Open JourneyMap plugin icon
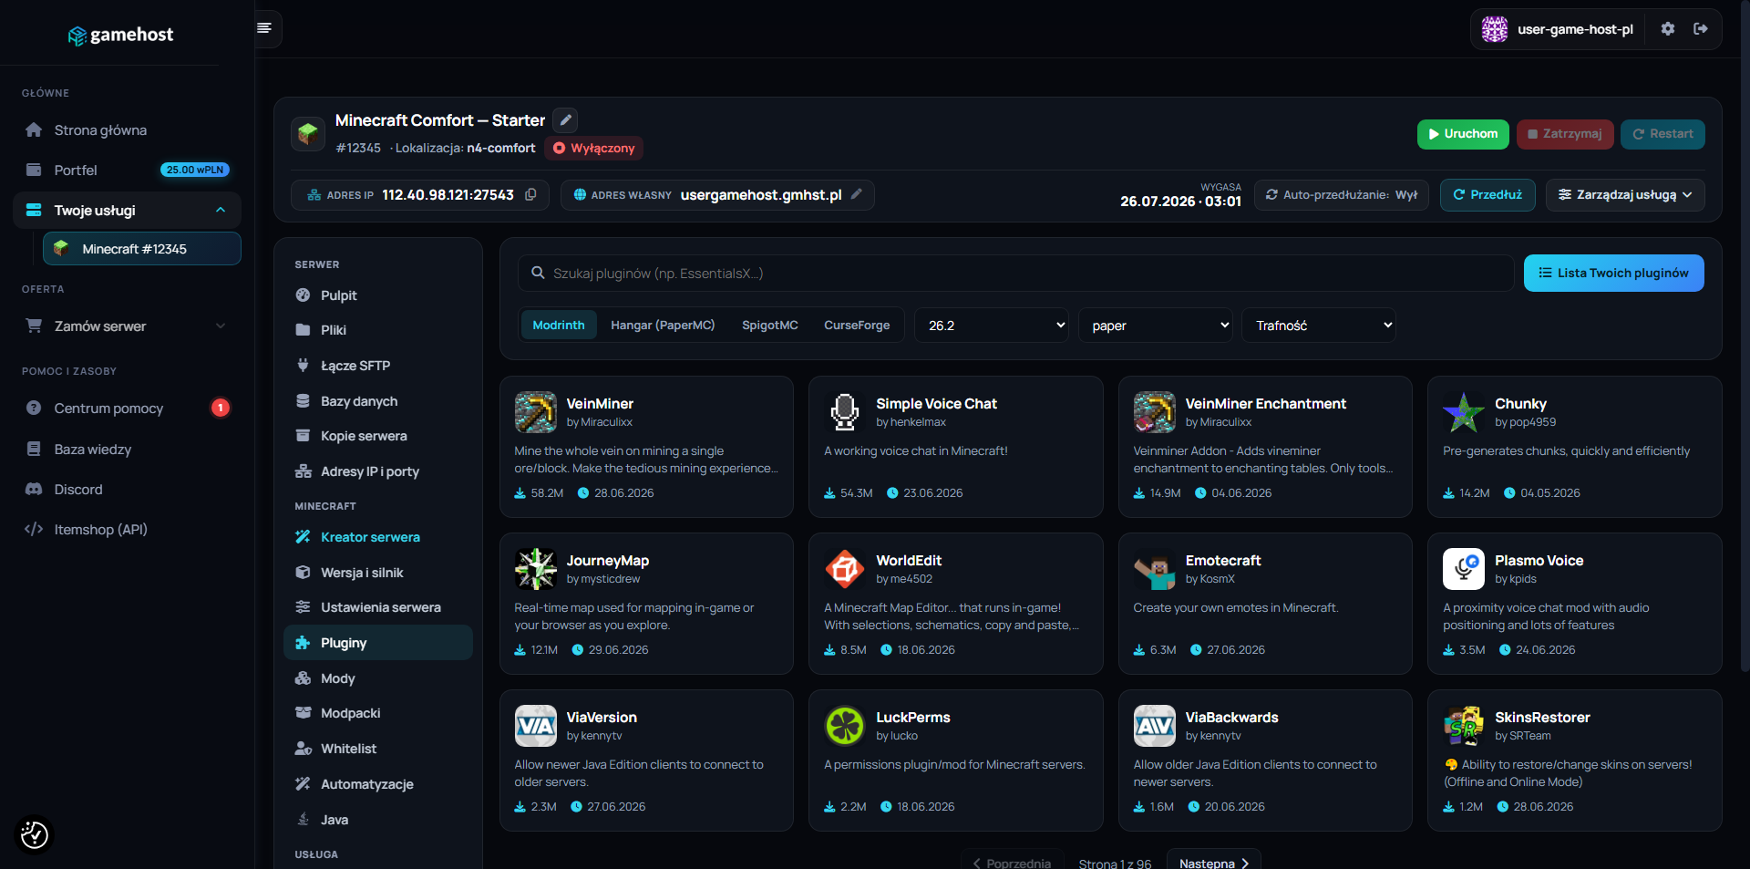Viewport: 1750px width, 869px height. pos(535,569)
